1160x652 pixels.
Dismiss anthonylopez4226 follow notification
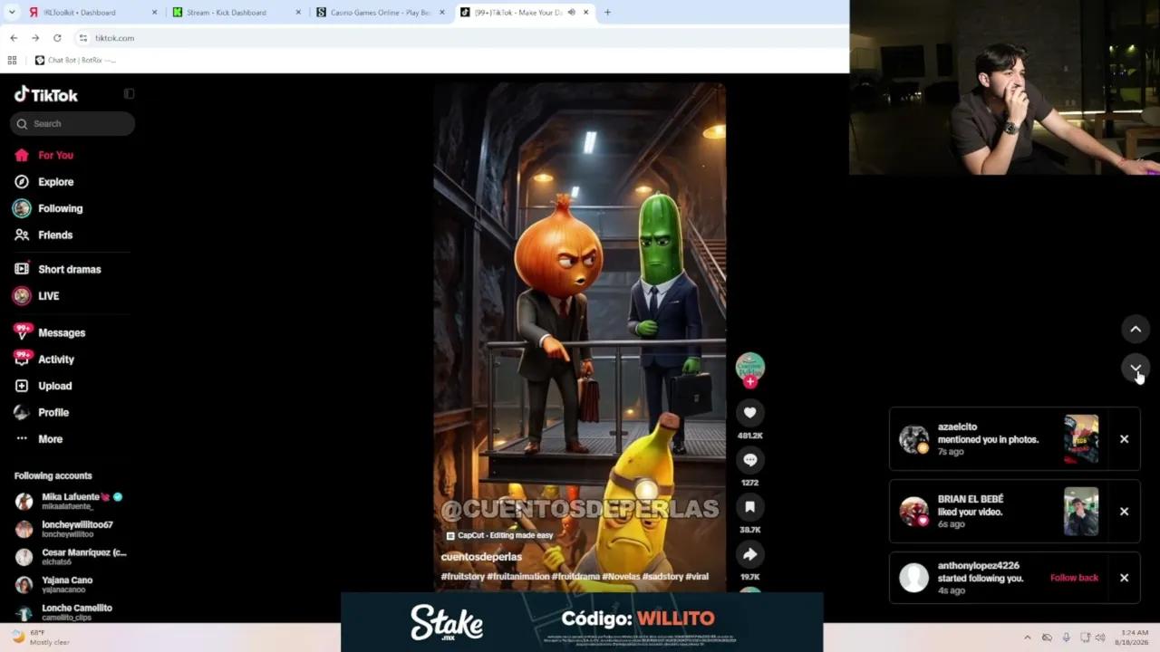click(1124, 578)
